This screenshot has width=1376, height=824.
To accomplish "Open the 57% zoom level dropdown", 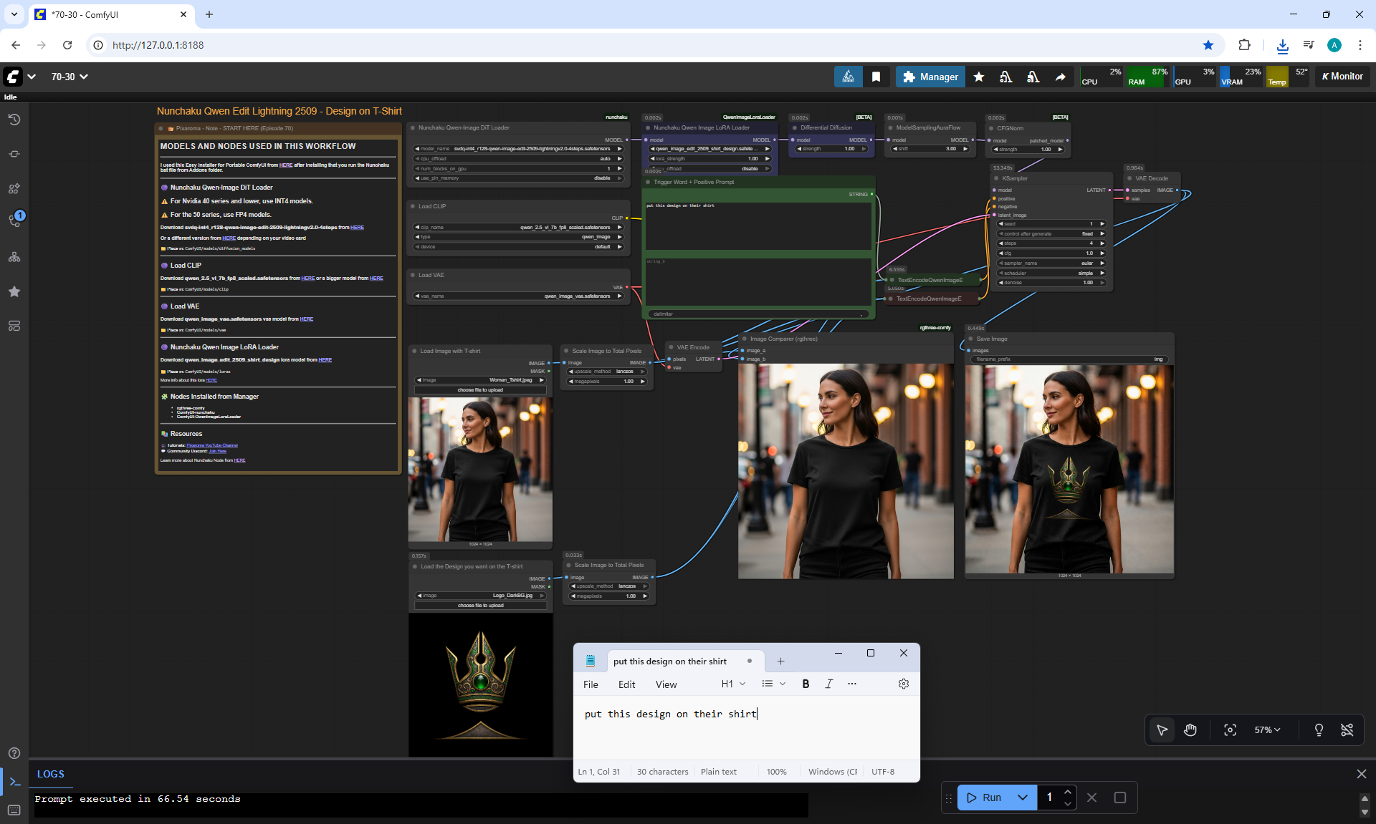I will pyautogui.click(x=1267, y=730).
